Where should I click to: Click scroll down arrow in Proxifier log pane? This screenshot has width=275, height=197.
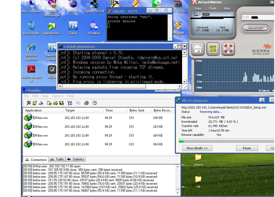coord(178,193)
